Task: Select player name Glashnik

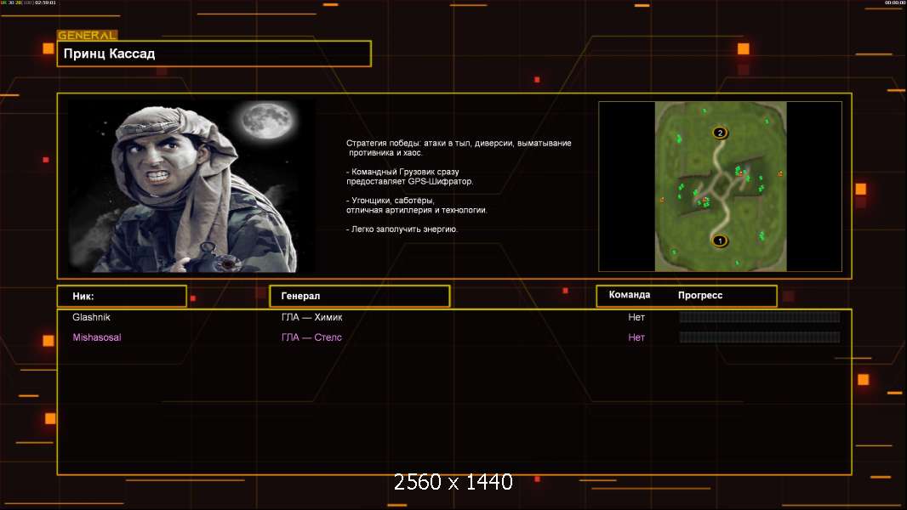Action: point(91,317)
